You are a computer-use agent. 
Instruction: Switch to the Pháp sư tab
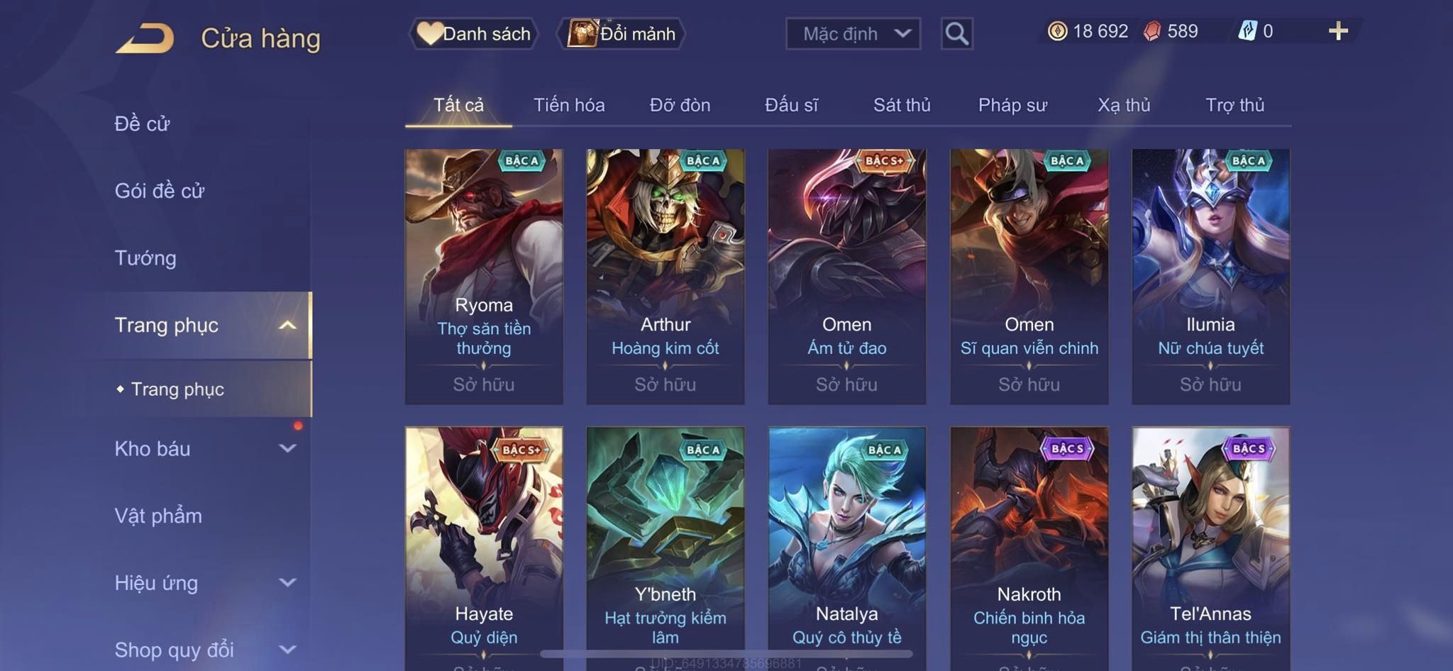click(1012, 105)
